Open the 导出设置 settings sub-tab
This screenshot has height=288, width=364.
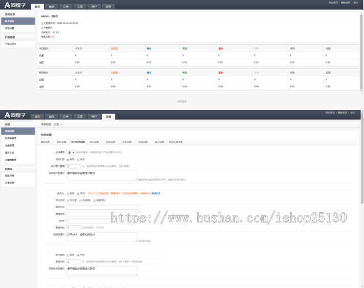(160, 142)
